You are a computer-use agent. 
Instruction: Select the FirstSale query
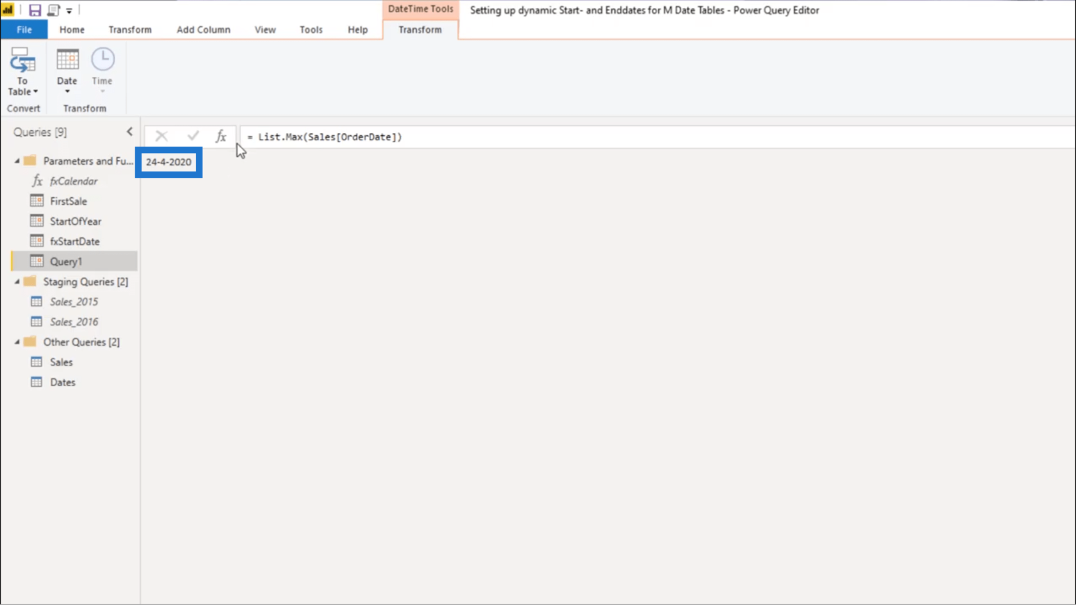coord(68,201)
